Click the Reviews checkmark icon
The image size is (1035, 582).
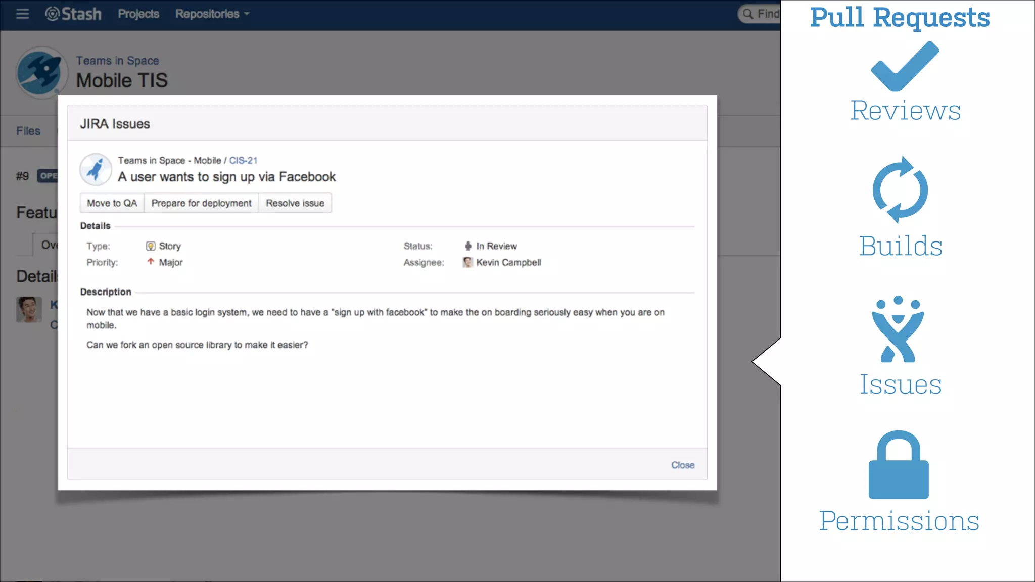coord(905,66)
